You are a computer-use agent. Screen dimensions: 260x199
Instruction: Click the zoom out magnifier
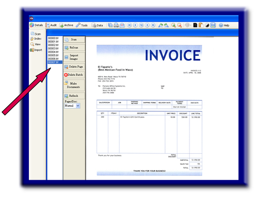(180, 25)
